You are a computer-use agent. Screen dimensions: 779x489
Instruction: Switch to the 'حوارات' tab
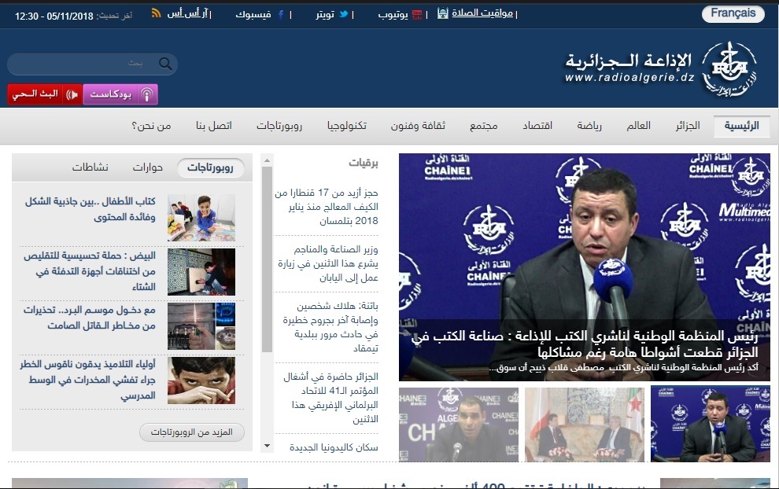pyautogui.click(x=148, y=167)
